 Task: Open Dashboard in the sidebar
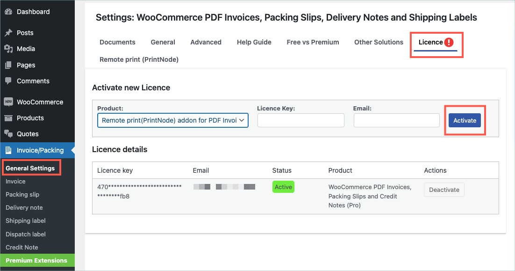click(33, 12)
